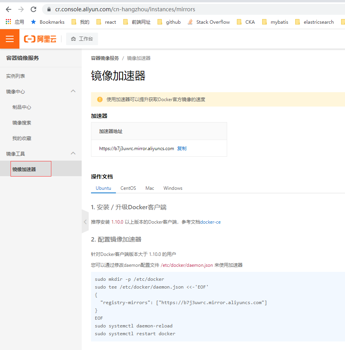
Task: Go back with browser back arrow
Action: 9,9
